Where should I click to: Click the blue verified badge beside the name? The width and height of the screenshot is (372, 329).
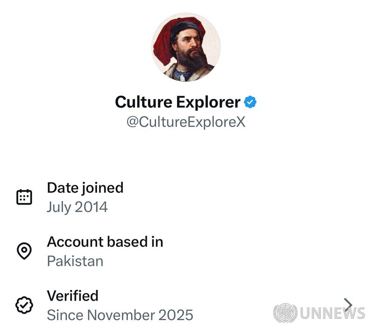click(x=251, y=102)
